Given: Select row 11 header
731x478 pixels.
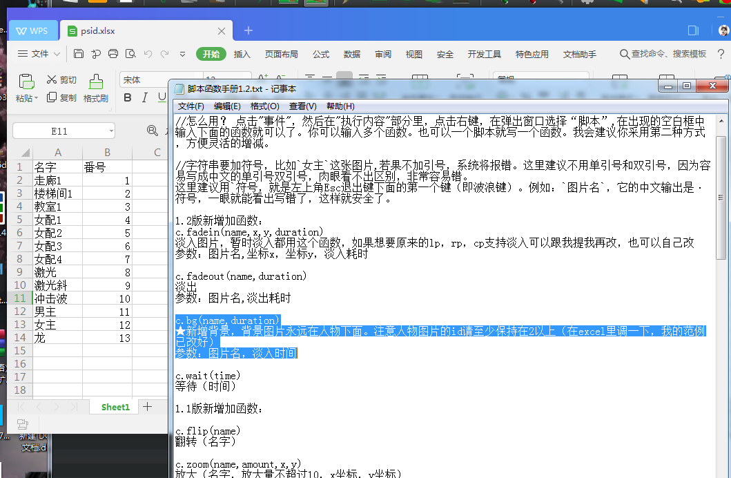Looking at the screenshot, I should pyautogui.click(x=20, y=298).
